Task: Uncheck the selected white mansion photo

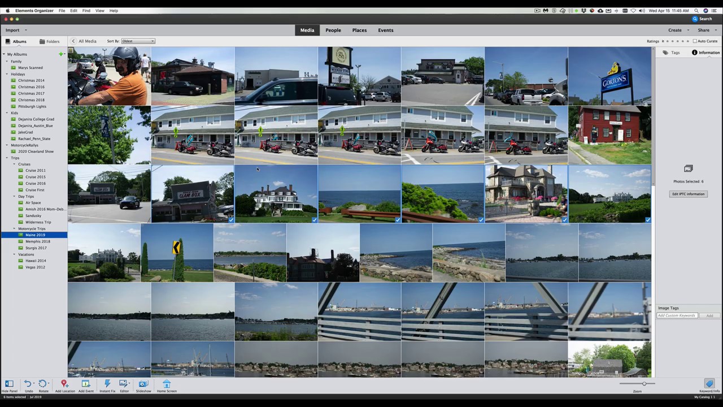Action: click(x=314, y=219)
